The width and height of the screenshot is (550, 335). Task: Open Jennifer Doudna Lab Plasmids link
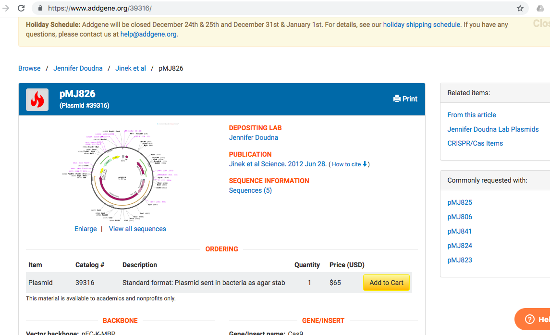tap(493, 129)
